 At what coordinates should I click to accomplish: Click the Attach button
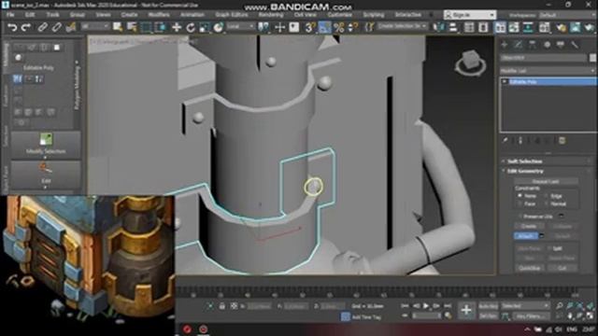pyautogui.click(x=526, y=236)
